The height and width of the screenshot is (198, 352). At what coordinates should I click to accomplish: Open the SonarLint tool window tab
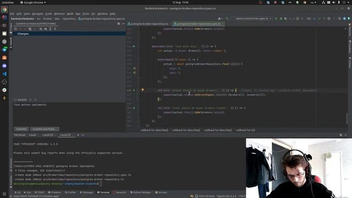click(119, 193)
